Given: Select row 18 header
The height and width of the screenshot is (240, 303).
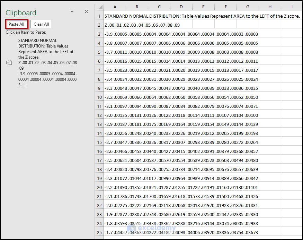Looking at the screenshot, I should coord(99,169).
